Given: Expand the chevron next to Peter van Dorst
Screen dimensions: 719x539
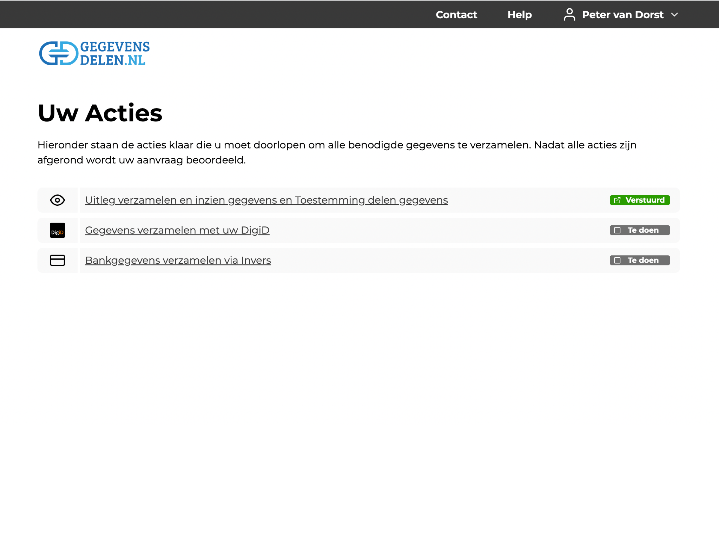Looking at the screenshot, I should pyautogui.click(x=674, y=15).
